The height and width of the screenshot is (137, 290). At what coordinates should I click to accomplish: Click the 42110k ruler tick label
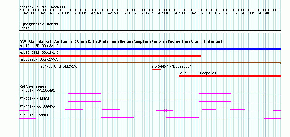click(x=47, y=13)
